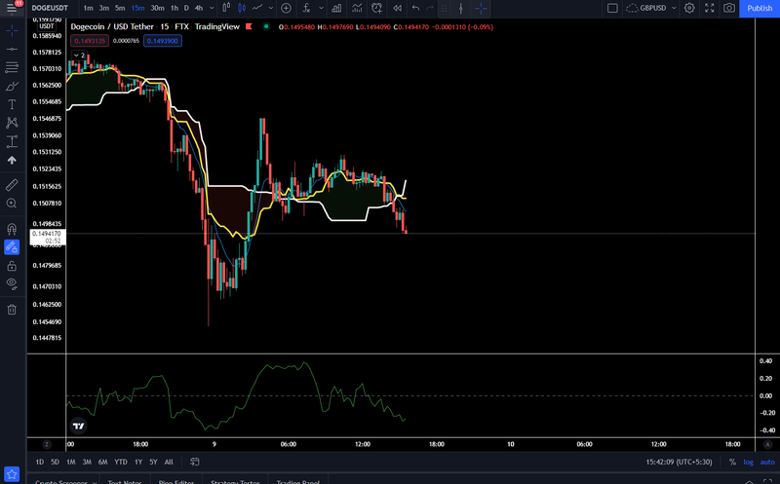Toggle magnet mode
Viewport: 780px width, 484px height.
coord(12,229)
